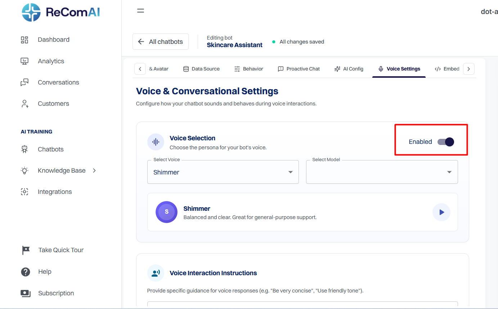Click the Voice Interaction Instructions icon
The width and height of the screenshot is (498, 309).
click(x=156, y=273)
